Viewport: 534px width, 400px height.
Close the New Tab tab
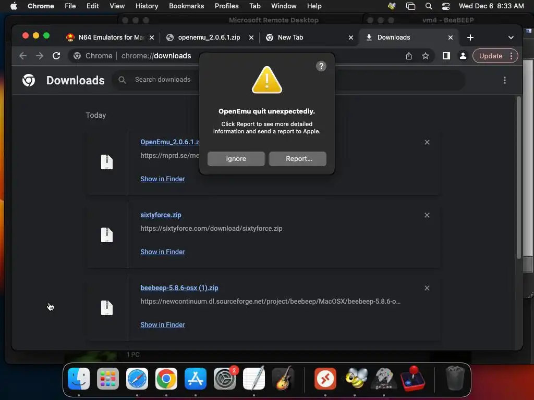tap(351, 37)
